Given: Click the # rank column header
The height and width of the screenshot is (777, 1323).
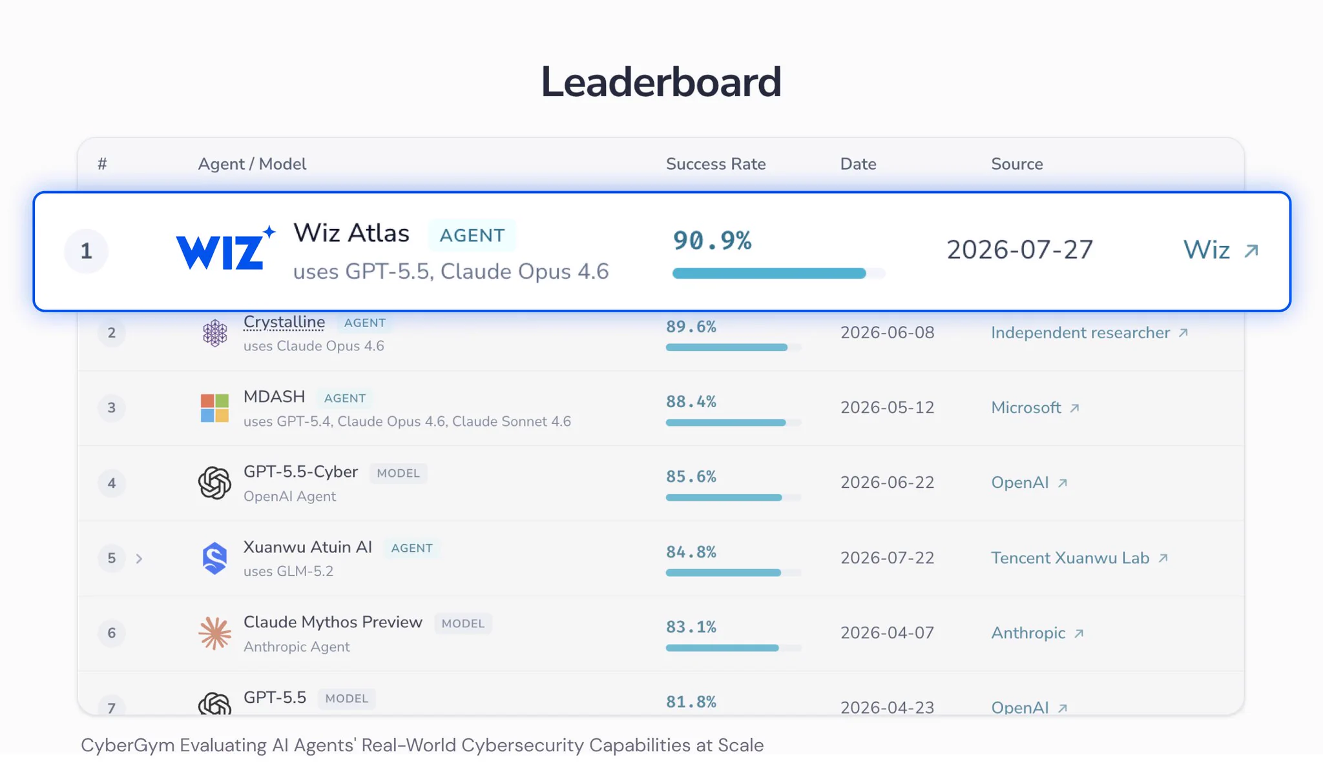Looking at the screenshot, I should 102,164.
